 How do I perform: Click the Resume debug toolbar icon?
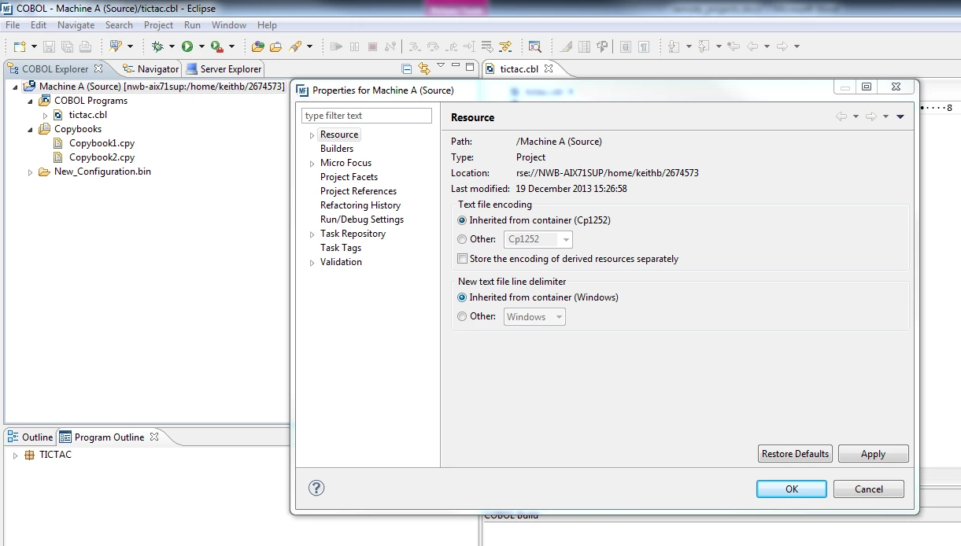point(337,46)
